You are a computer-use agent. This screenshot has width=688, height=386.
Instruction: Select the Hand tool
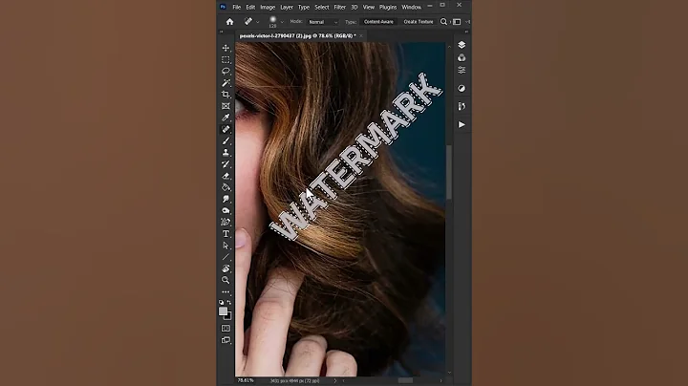pyautogui.click(x=226, y=268)
